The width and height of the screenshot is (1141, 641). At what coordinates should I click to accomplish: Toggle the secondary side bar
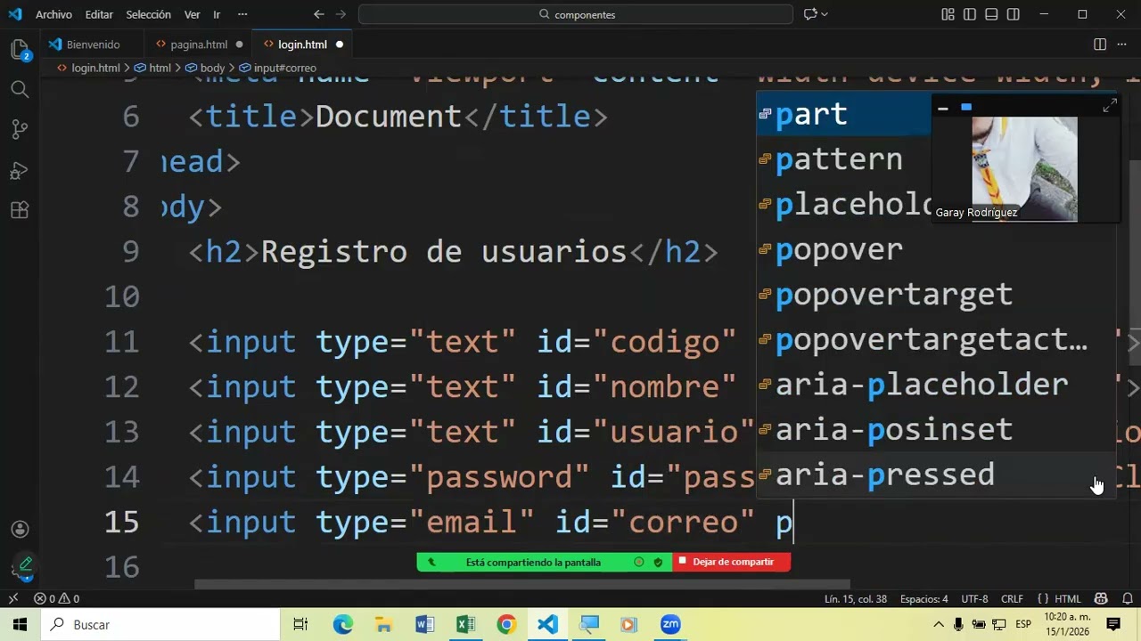coord(1014,14)
